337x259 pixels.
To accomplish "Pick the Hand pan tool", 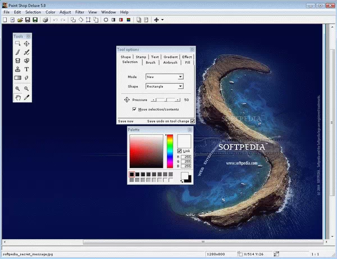I will click(18, 97).
